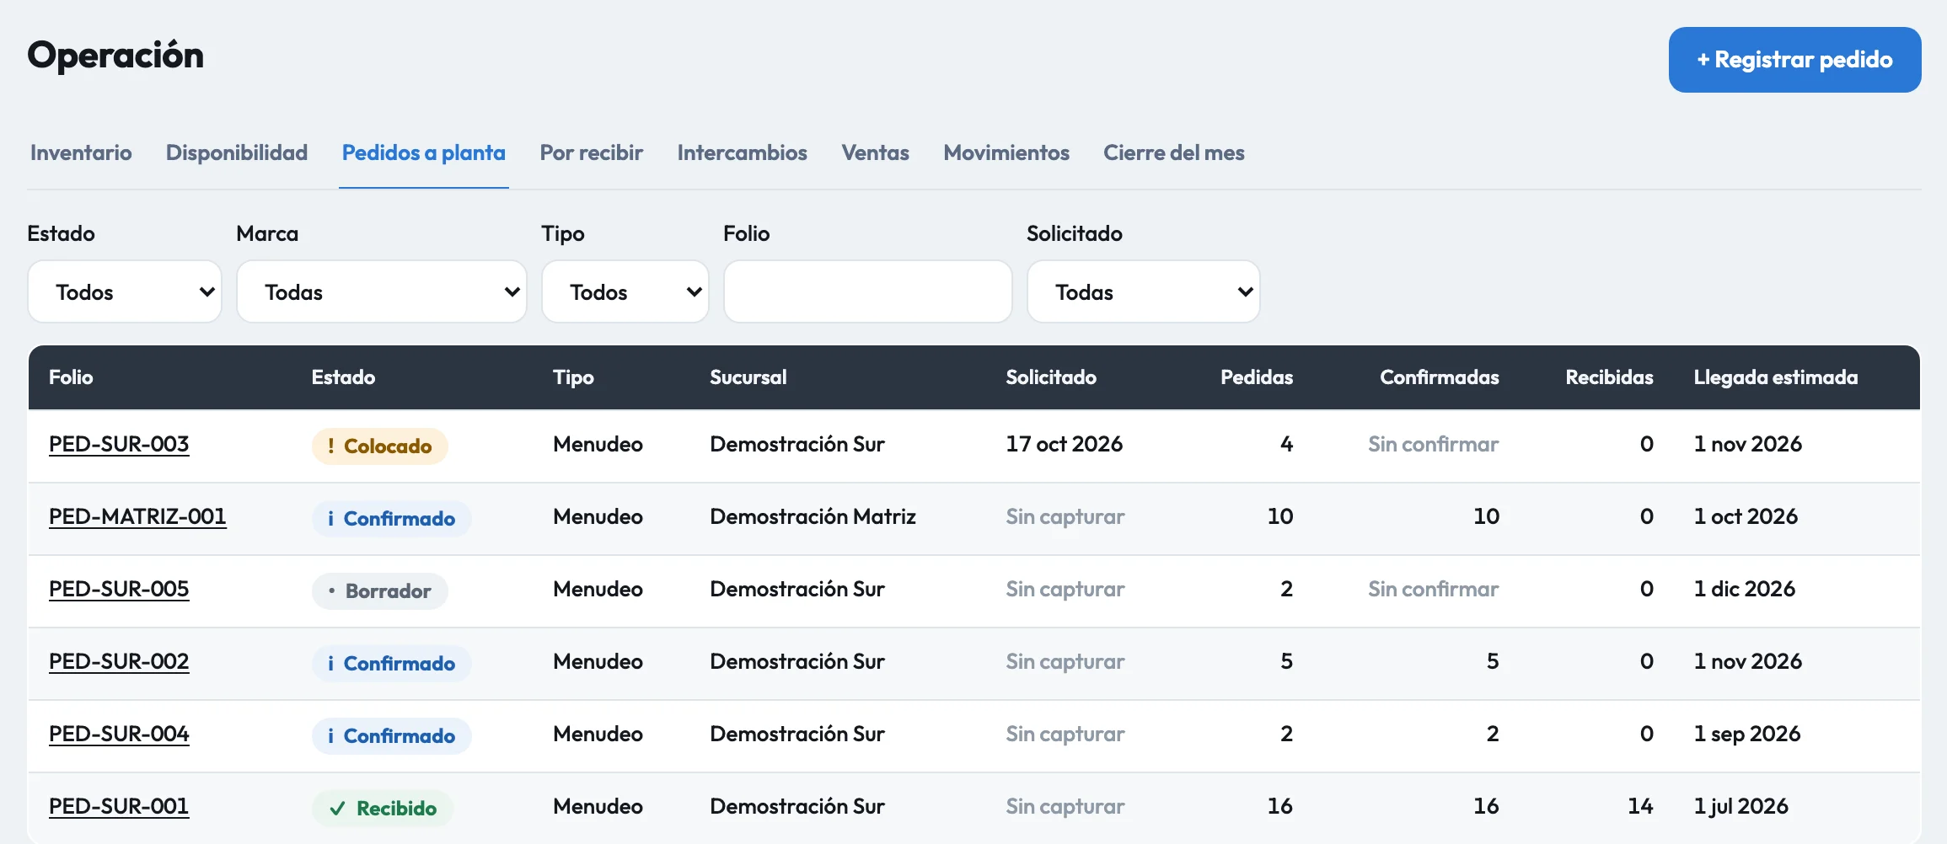This screenshot has width=1947, height=844.
Task: Open the Intercambios tab
Action: (743, 152)
